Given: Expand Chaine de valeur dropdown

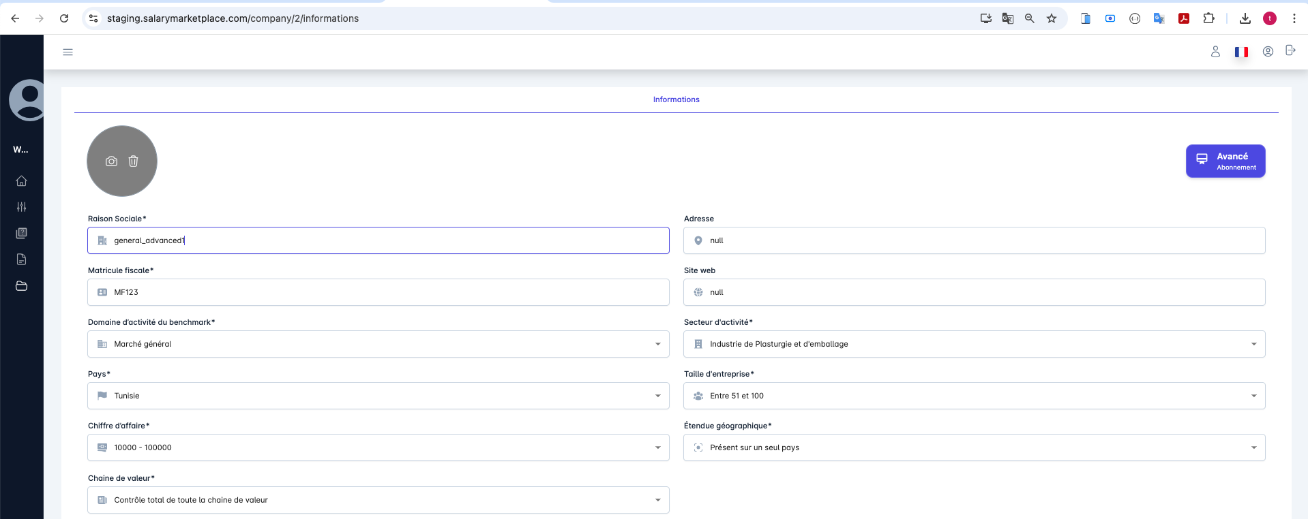Looking at the screenshot, I should (378, 500).
